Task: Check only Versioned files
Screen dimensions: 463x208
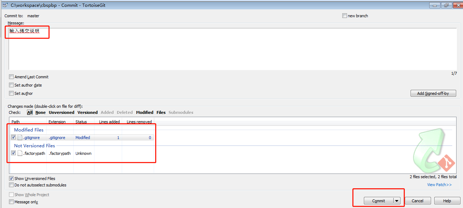Action: 88,112
